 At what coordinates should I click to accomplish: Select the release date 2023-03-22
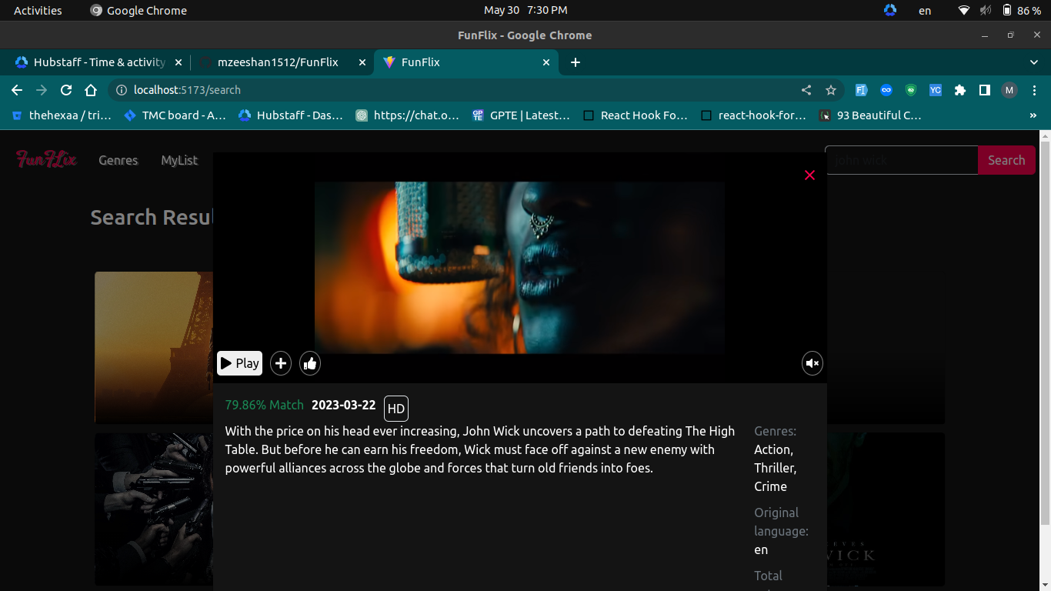click(x=344, y=405)
